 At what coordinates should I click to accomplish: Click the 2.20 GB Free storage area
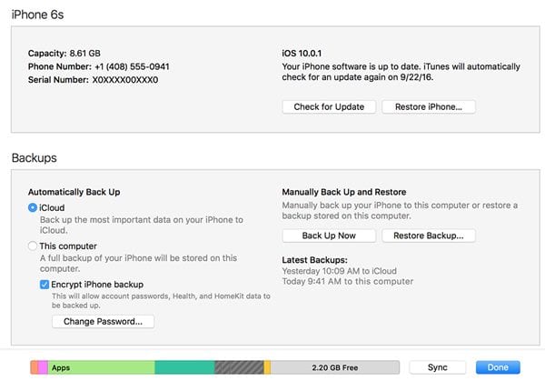[335, 367]
